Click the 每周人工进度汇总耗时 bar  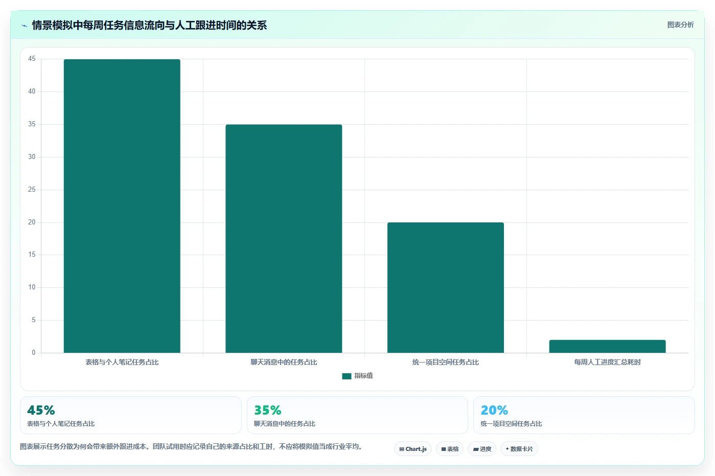pos(607,346)
